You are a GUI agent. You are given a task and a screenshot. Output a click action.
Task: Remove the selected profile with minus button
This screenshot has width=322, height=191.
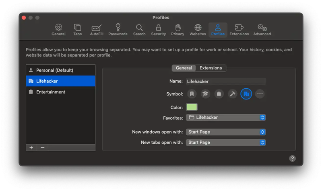43,148
